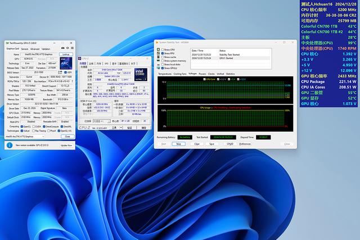Open the GPU-Z hamburger menu icon
360x240 pixels.
(72, 48)
